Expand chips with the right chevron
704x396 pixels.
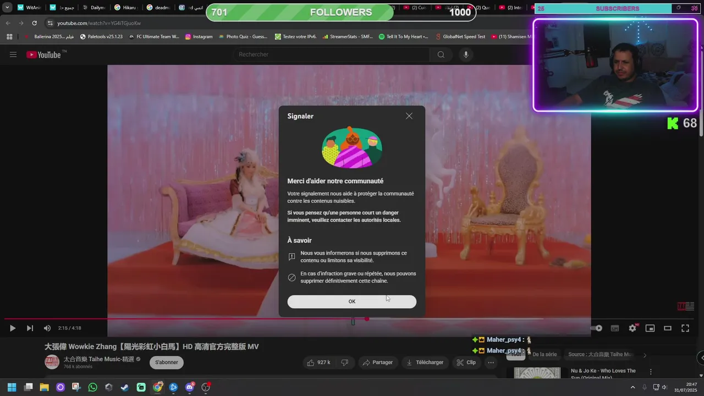click(x=645, y=355)
